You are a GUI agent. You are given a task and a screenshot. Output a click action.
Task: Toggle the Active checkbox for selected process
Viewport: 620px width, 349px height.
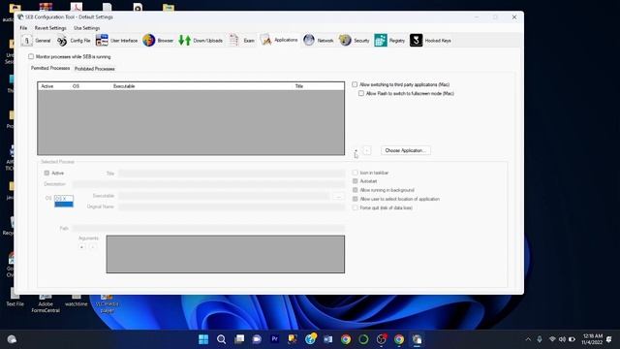coord(46,173)
